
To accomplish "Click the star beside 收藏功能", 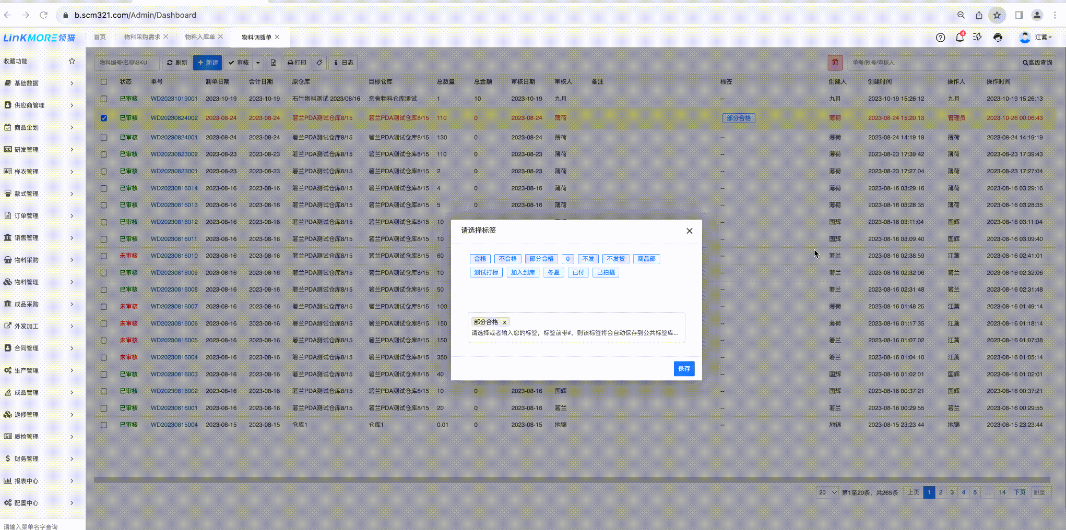I will click(72, 61).
